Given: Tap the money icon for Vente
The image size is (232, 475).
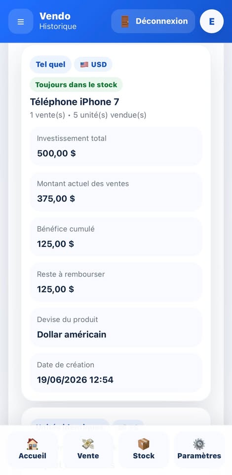Looking at the screenshot, I should (88, 444).
